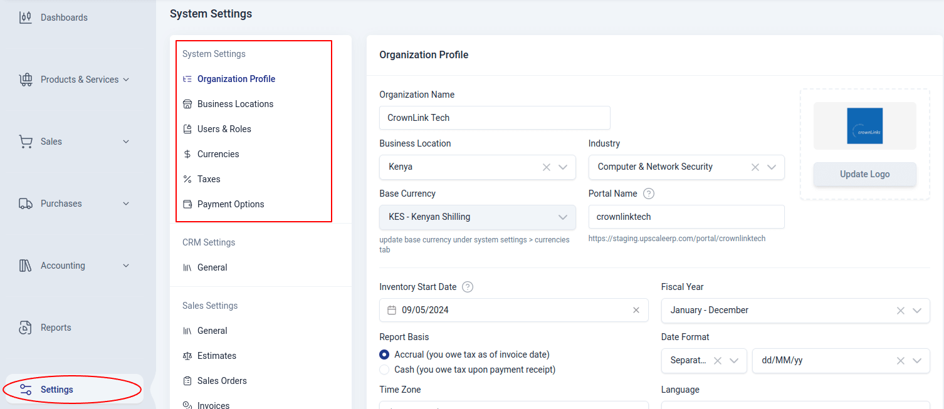
Task: Select the Users & Roles icon
Action: coord(186,128)
